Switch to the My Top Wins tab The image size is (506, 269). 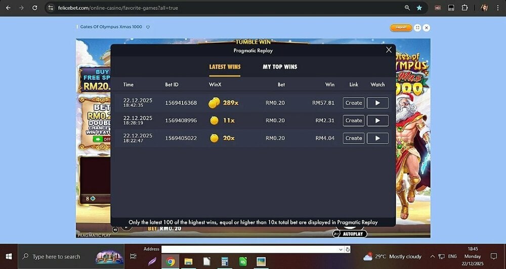pos(280,67)
